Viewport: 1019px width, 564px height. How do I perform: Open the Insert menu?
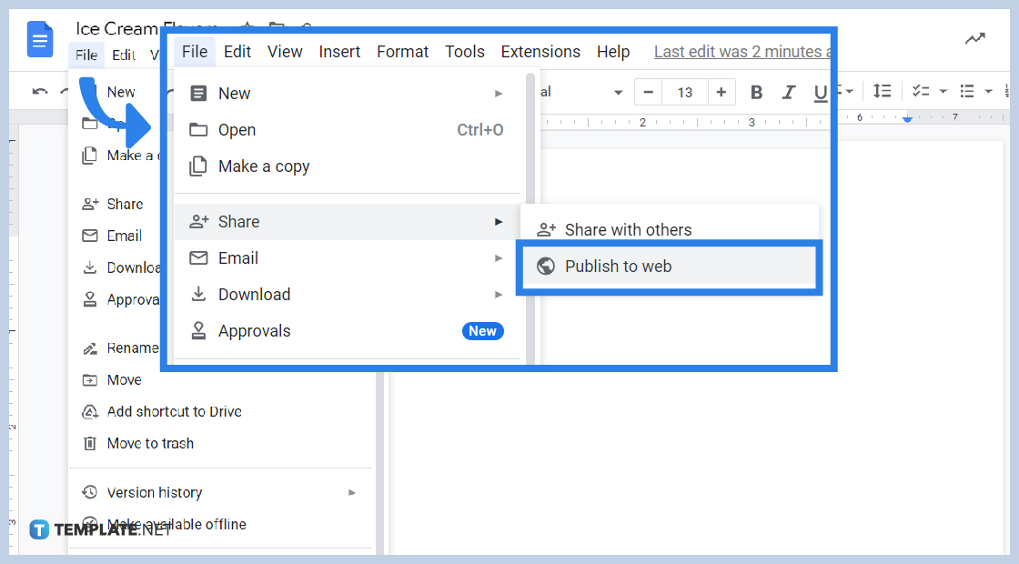click(339, 51)
